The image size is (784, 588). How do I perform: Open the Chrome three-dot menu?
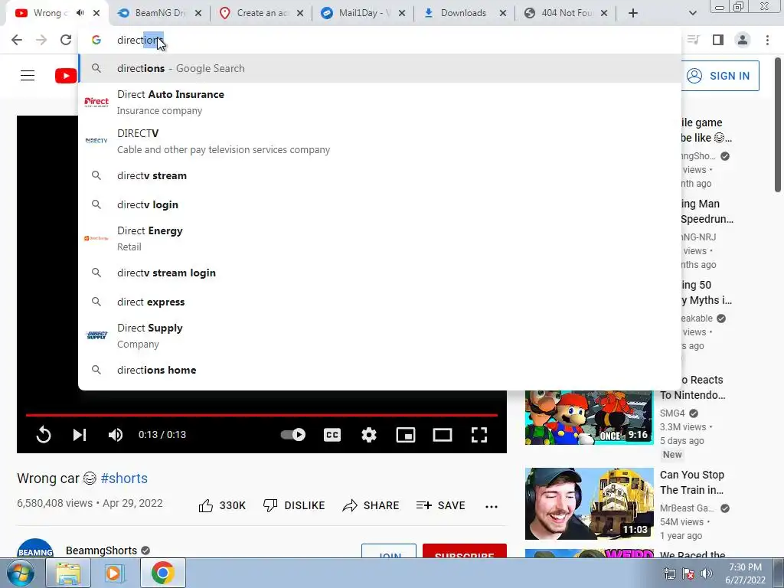pos(767,40)
